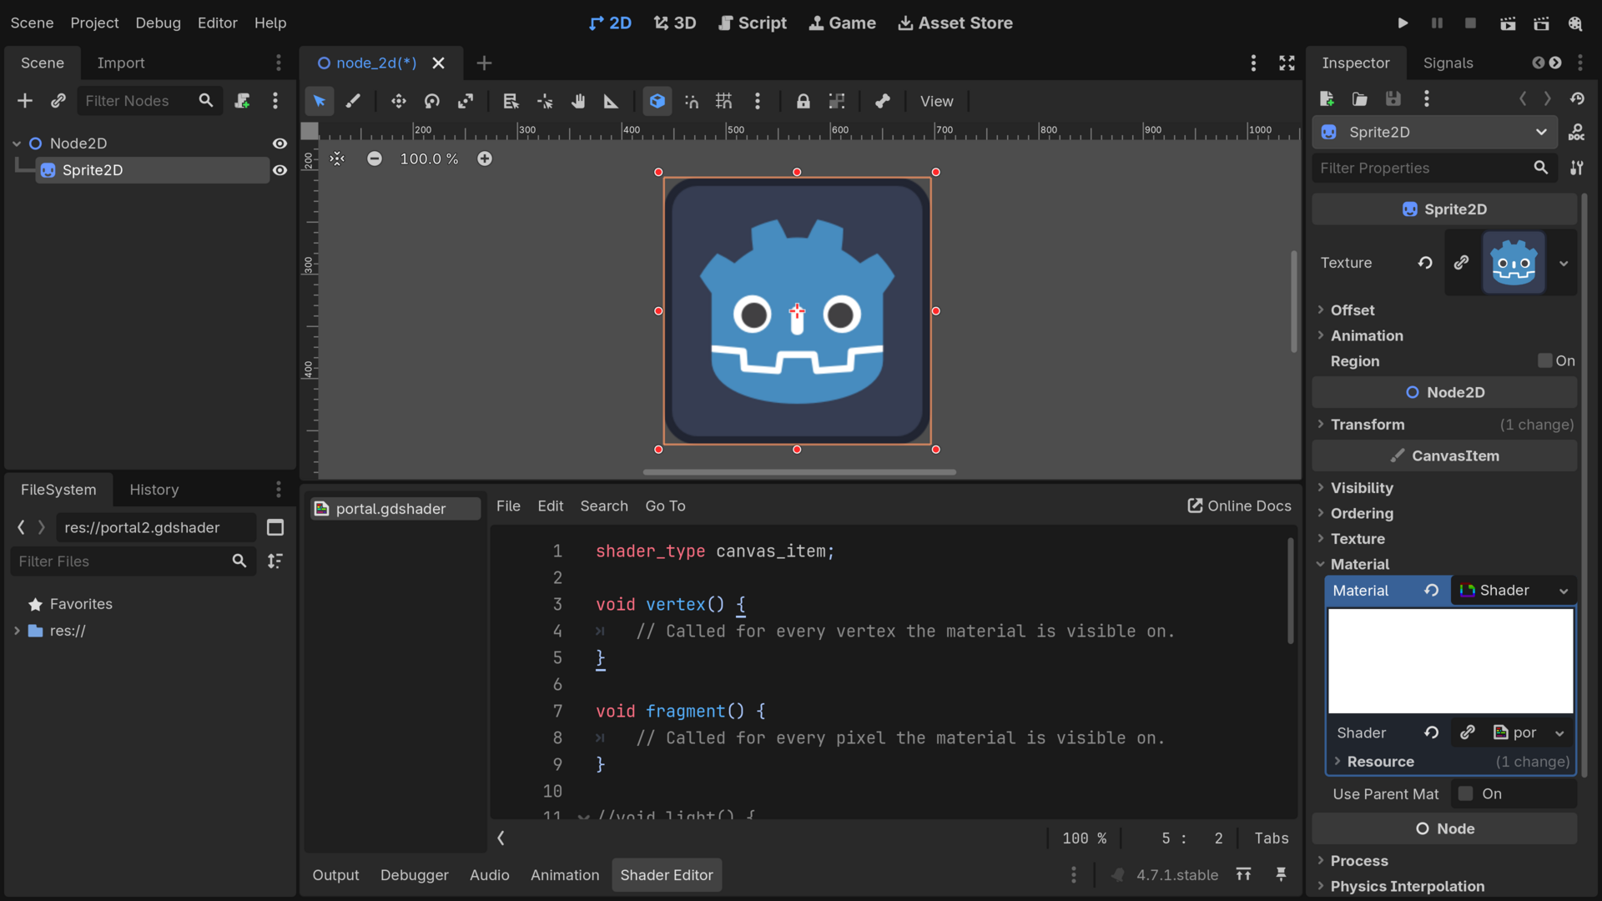
Task: Zoom in on the 2D viewport
Action: pyautogui.click(x=485, y=159)
